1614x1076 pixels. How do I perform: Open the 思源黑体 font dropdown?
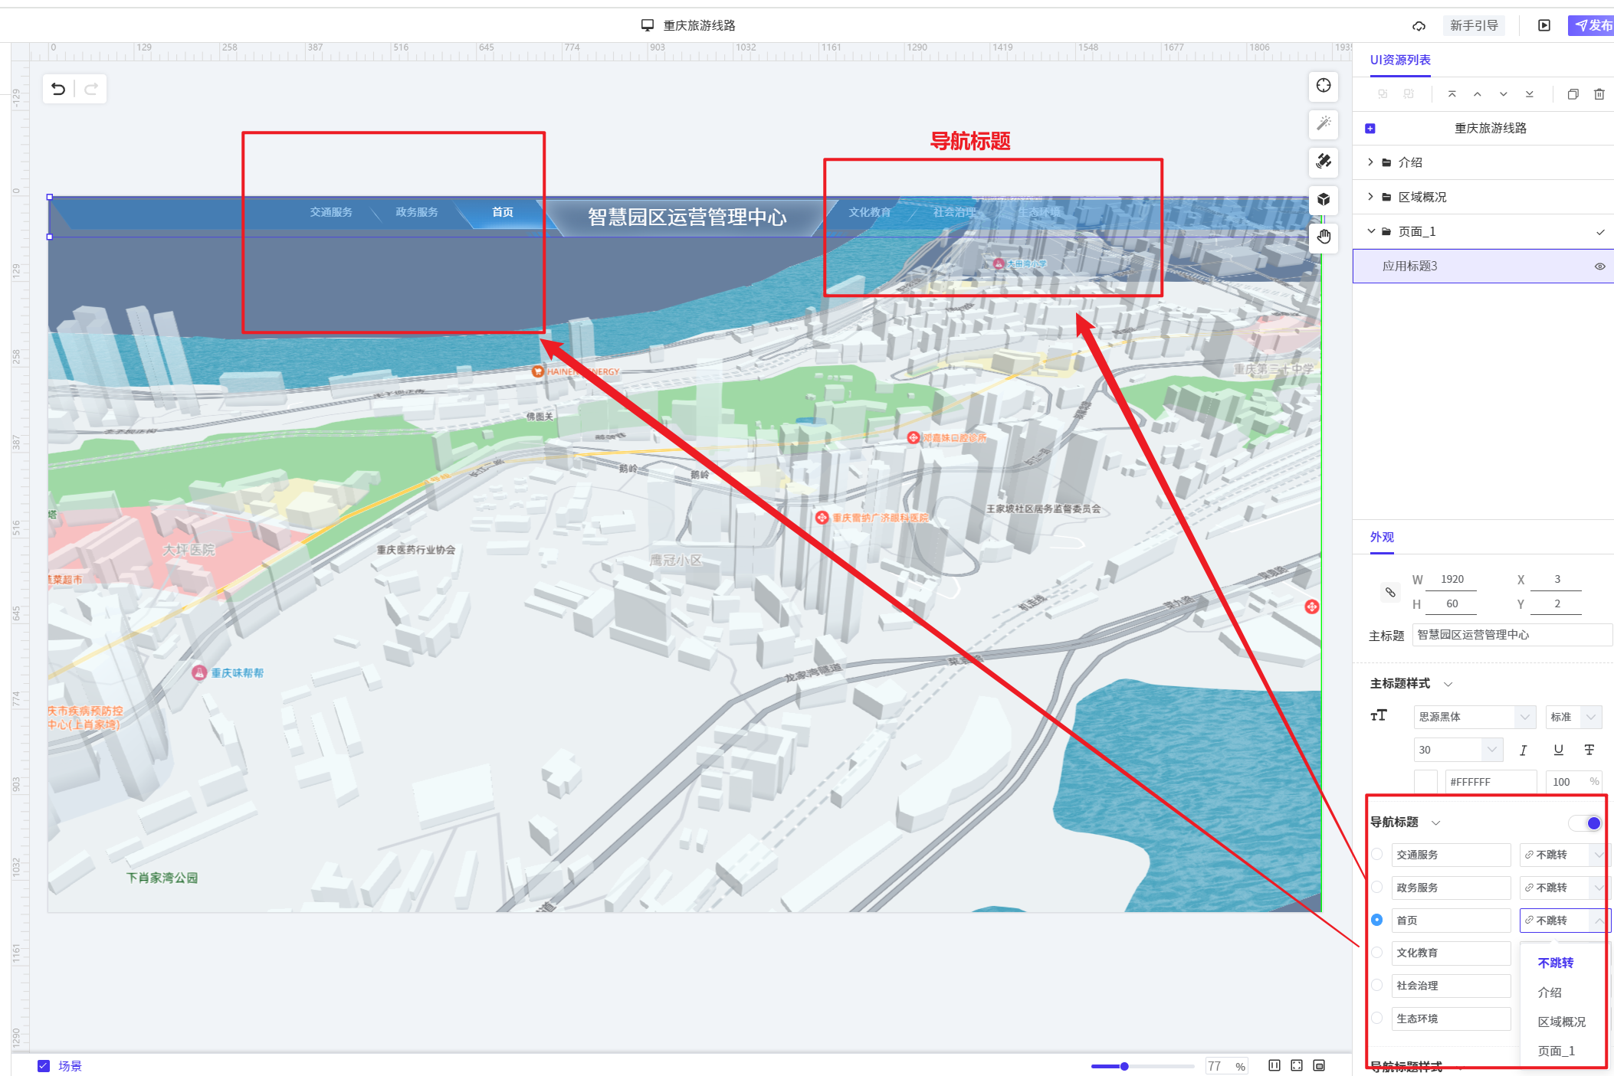coord(1475,717)
